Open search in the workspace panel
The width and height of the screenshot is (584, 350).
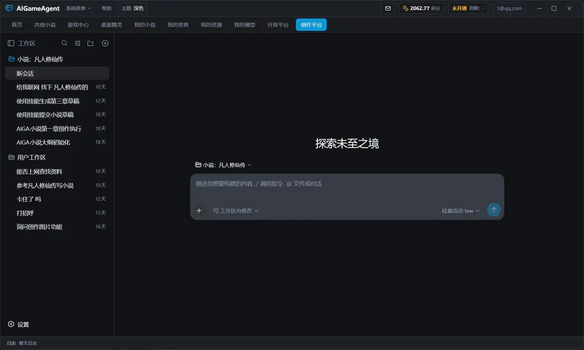pos(64,43)
